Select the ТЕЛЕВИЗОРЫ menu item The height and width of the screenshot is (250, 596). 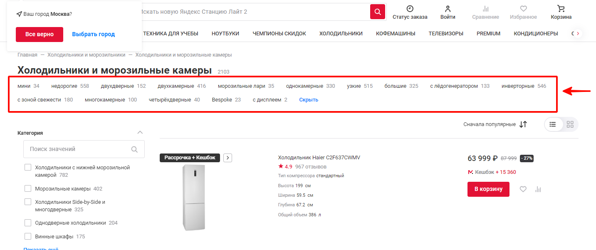[x=446, y=34]
